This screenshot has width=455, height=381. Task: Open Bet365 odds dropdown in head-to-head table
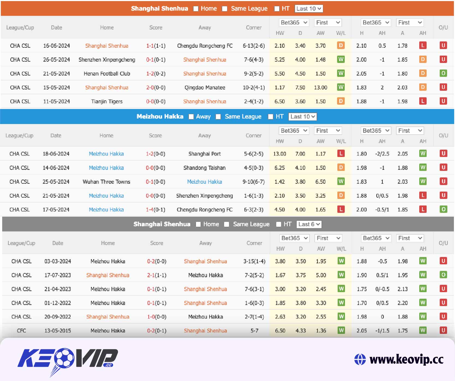(294, 238)
